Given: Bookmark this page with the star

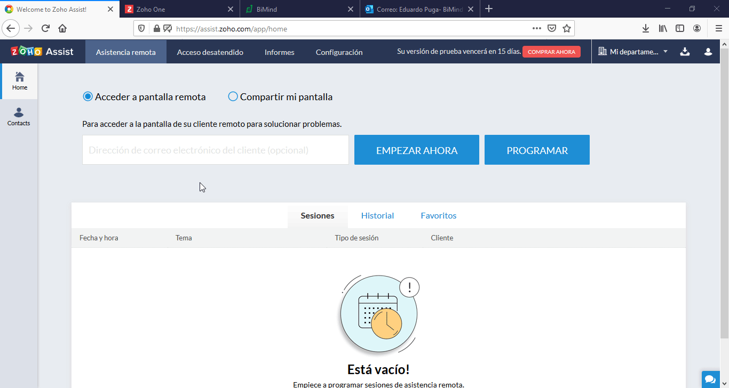Looking at the screenshot, I should tap(567, 29).
